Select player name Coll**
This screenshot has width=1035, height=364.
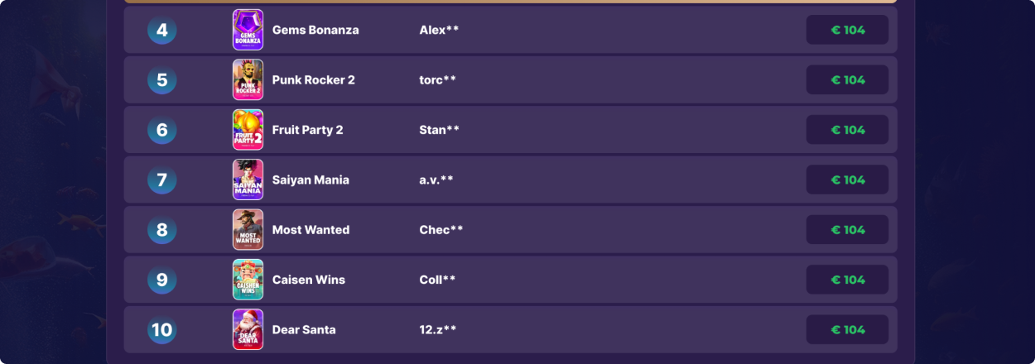click(x=437, y=280)
